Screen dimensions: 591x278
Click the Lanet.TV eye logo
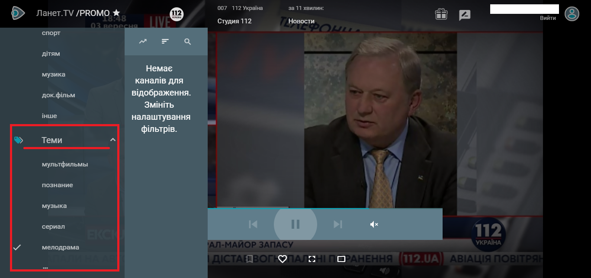(18, 13)
